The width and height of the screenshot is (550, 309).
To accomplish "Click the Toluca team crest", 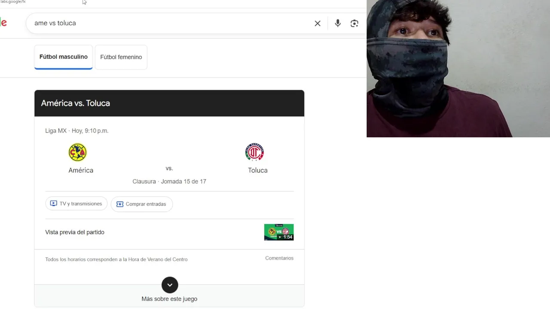I will point(254,152).
